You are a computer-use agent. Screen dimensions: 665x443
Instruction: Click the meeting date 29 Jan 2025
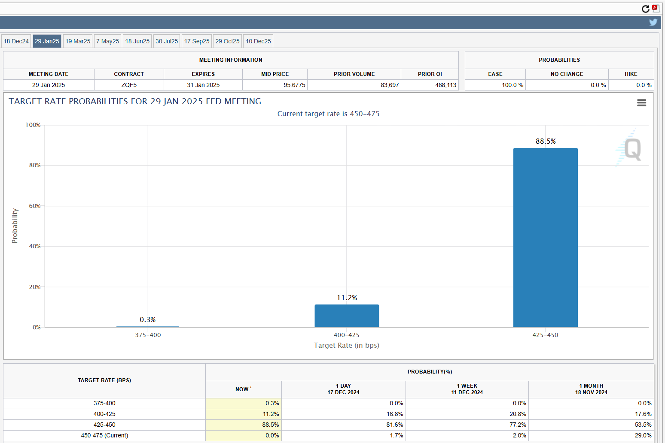click(x=49, y=85)
